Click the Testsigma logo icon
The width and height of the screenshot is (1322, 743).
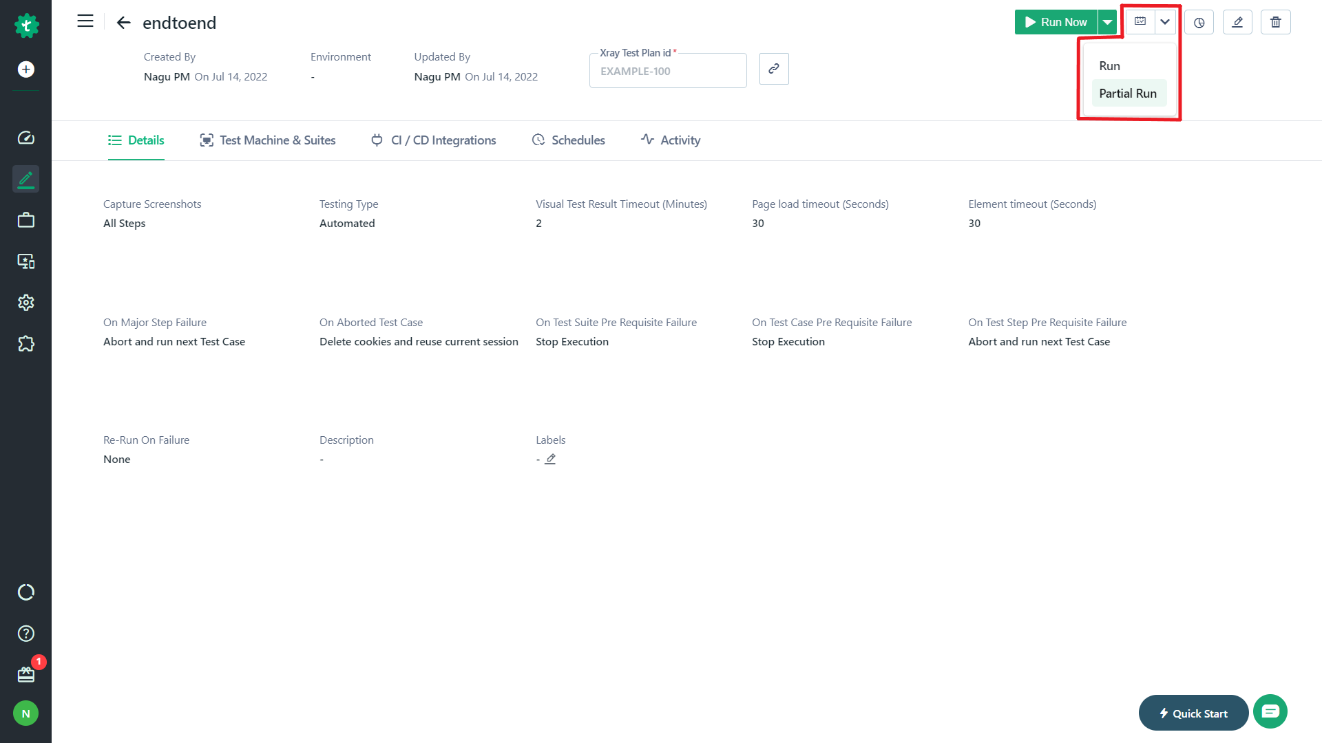26,25
